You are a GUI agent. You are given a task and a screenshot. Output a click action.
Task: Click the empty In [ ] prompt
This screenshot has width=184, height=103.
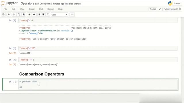click(13, 82)
